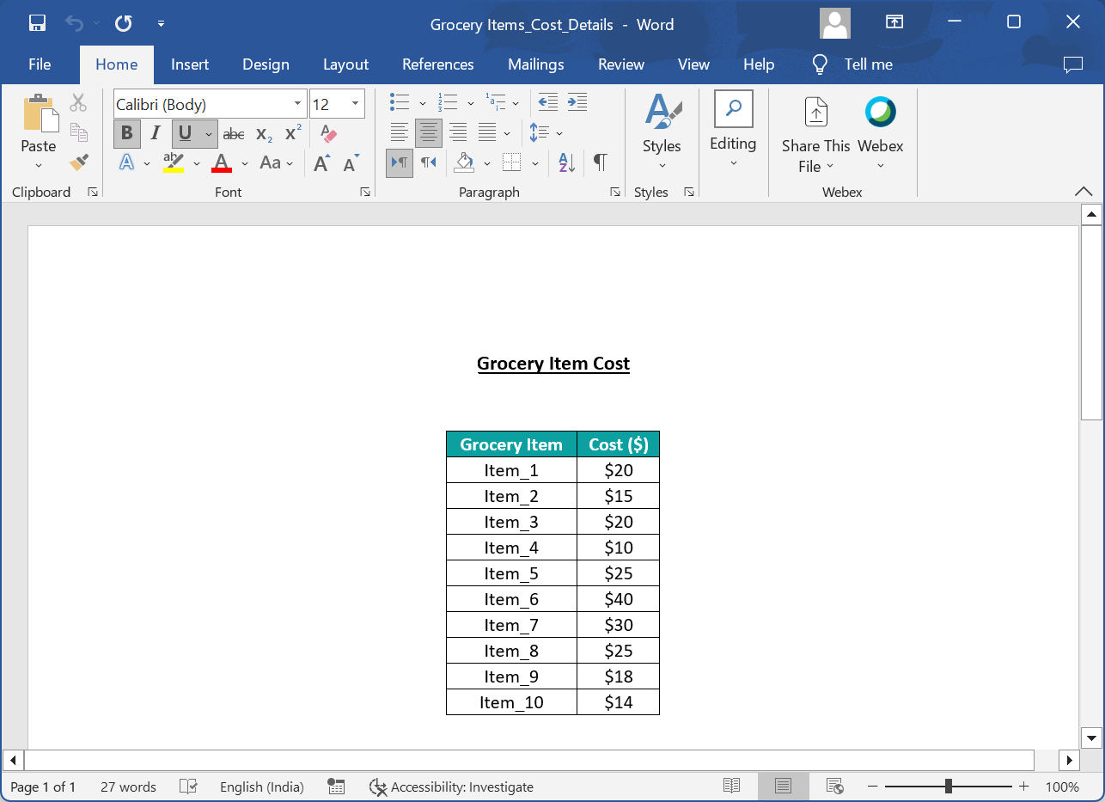The width and height of the screenshot is (1105, 802).
Task: Click the Save icon in title bar
Action: pyautogui.click(x=37, y=23)
